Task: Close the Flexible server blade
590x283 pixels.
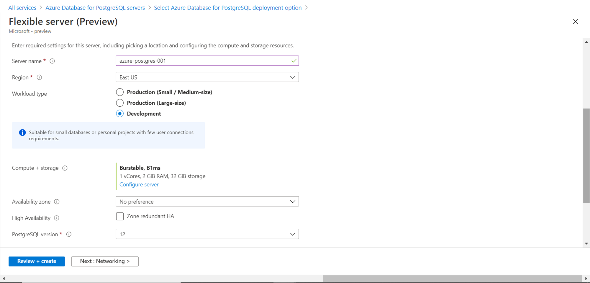Action: click(575, 22)
